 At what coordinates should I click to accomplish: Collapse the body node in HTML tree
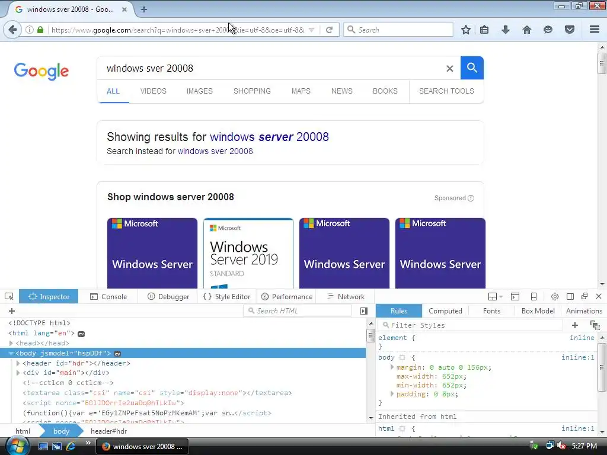(x=11, y=353)
